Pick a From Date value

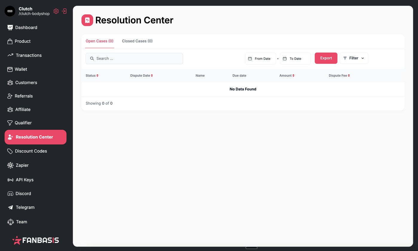pyautogui.click(x=260, y=58)
